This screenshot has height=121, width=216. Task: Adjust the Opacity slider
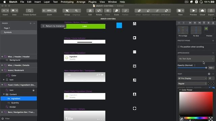(x=192, y=68)
